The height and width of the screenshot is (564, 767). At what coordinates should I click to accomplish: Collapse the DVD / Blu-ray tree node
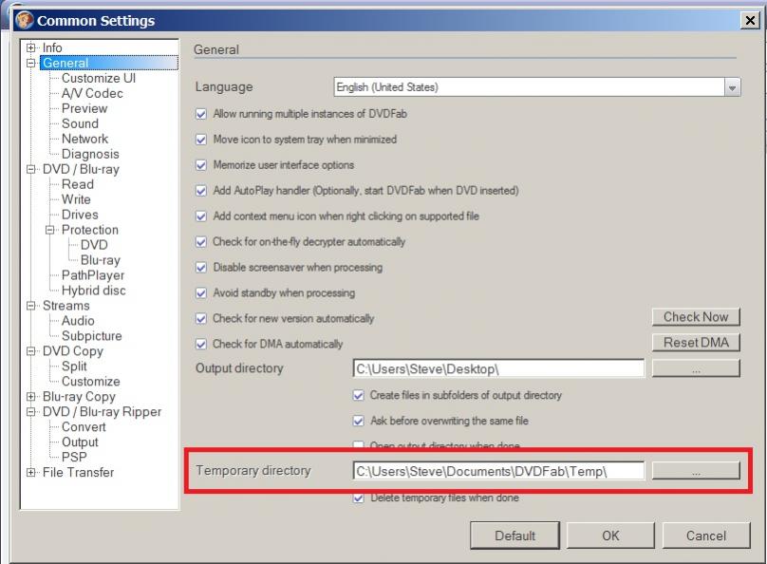click(30, 169)
